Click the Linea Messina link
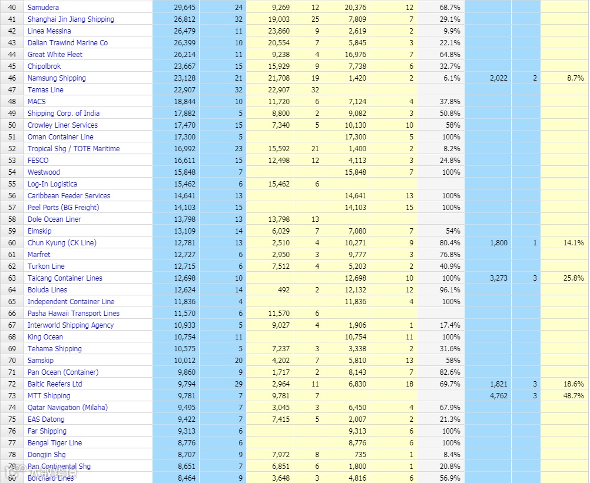Viewport: 590px width, 483px height. pyautogui.click(x=49, y=31)
